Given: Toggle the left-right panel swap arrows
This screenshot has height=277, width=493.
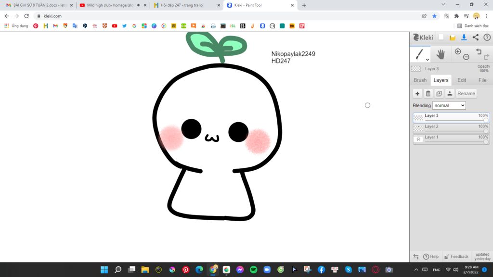Looking at the screenshot, I should tap(415, 257).
